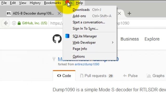This screenshot has width=166, height=93.
Task: Switch to ADS-B Decoder dump1090 tab
Action: [33, 13]
